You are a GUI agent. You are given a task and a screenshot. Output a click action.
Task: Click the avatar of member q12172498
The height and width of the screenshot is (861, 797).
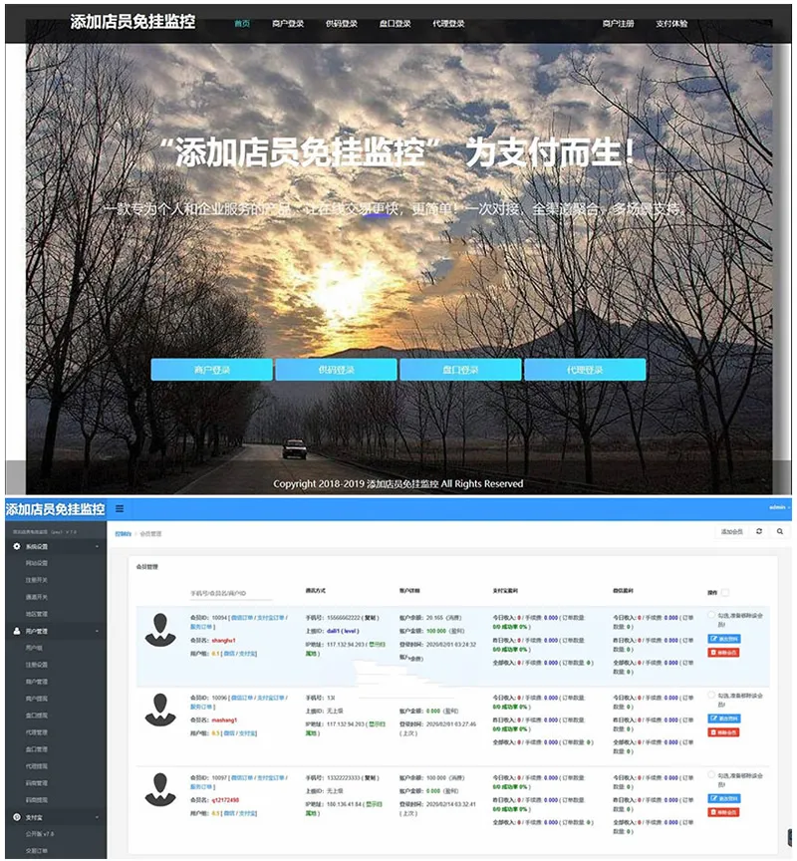pos(160,789)
